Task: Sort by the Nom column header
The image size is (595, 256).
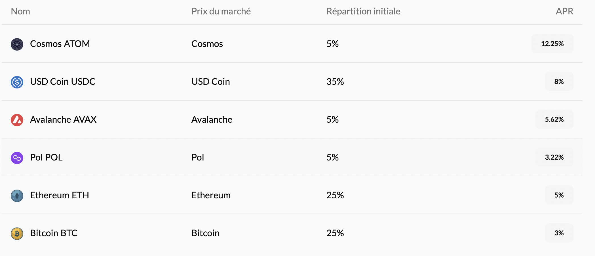Action: coord(20,11)
